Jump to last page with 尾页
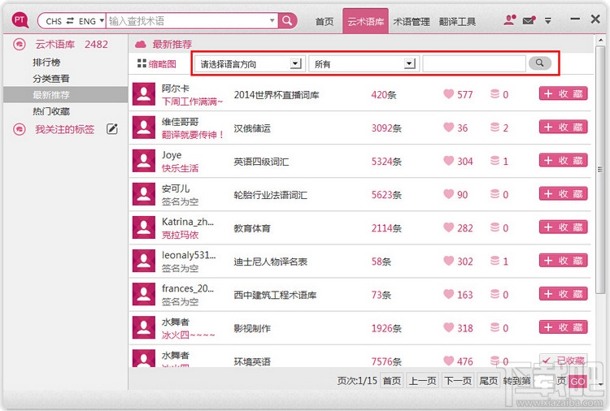This screenshot has width=610, height=411. (x=488, y=381)
